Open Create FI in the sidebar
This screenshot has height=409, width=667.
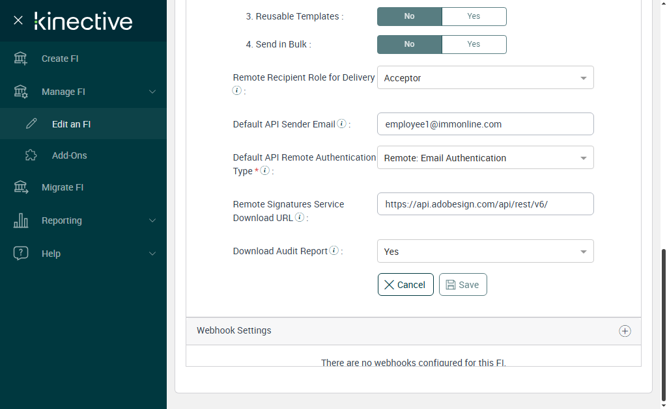[x=60, y=59]
